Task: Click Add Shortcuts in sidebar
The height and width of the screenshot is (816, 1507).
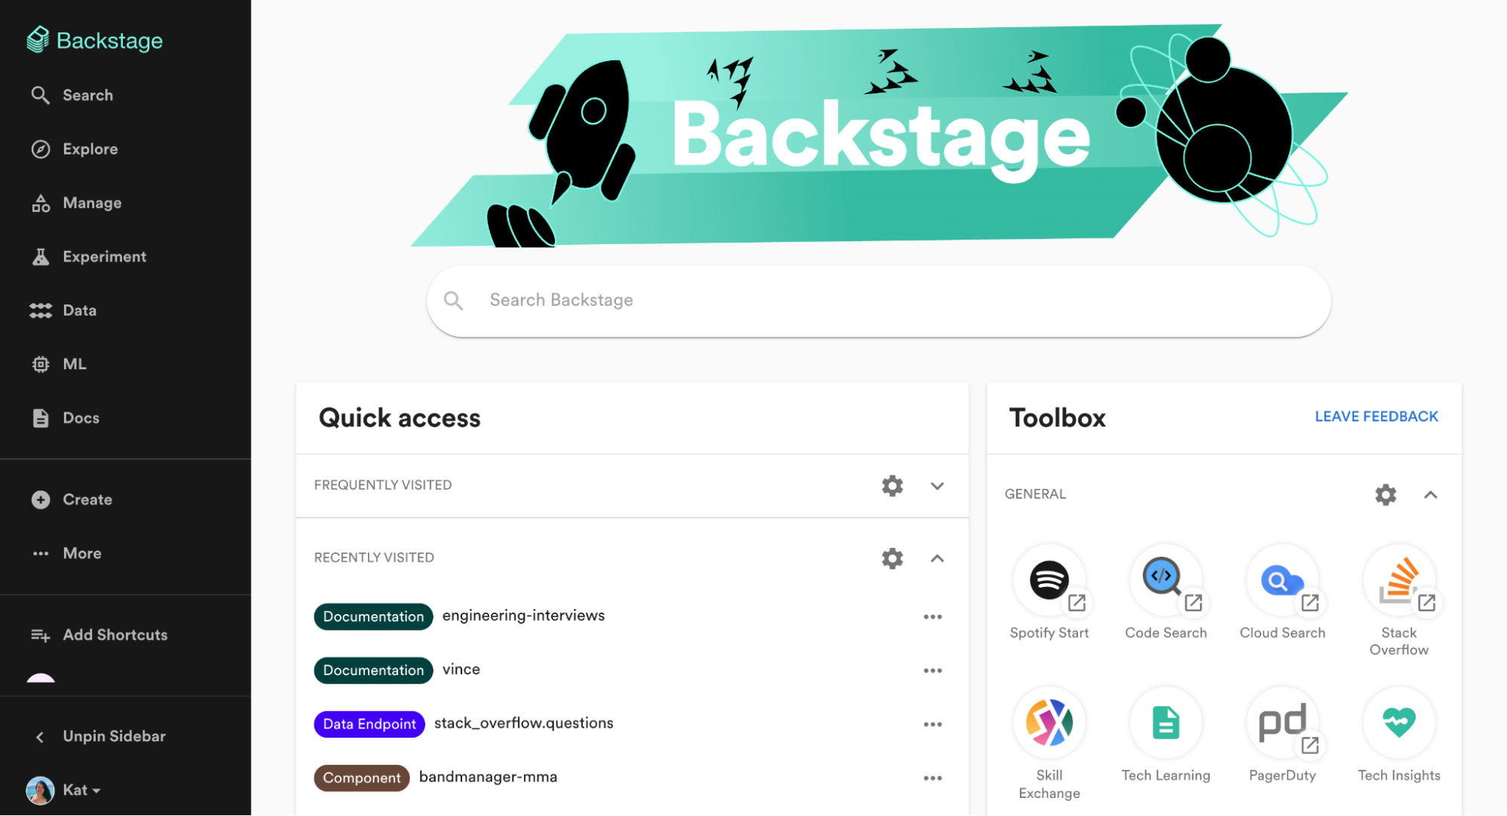Action: click(114, 634)
